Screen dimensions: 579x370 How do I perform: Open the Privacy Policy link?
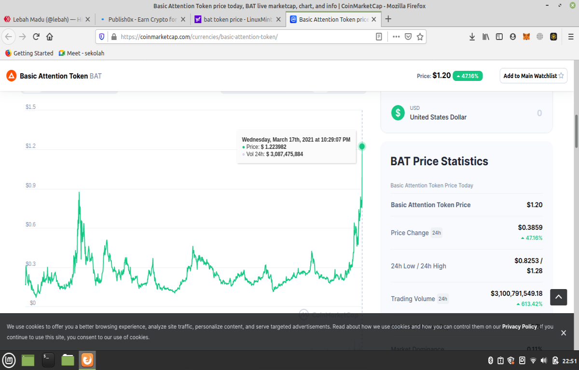(x=520, y=327)
